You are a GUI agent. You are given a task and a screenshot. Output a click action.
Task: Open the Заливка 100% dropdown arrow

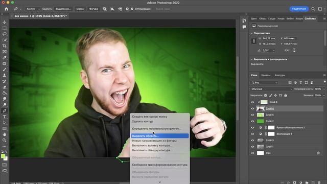click(x=324, y=96)
